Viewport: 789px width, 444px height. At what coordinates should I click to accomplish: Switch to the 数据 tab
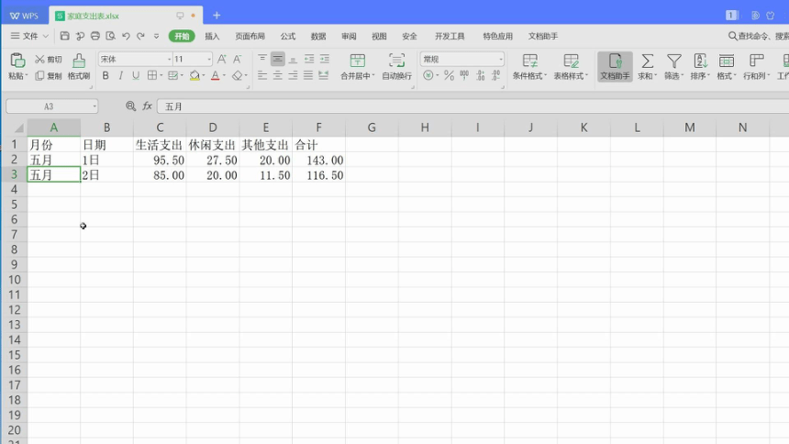318,37
